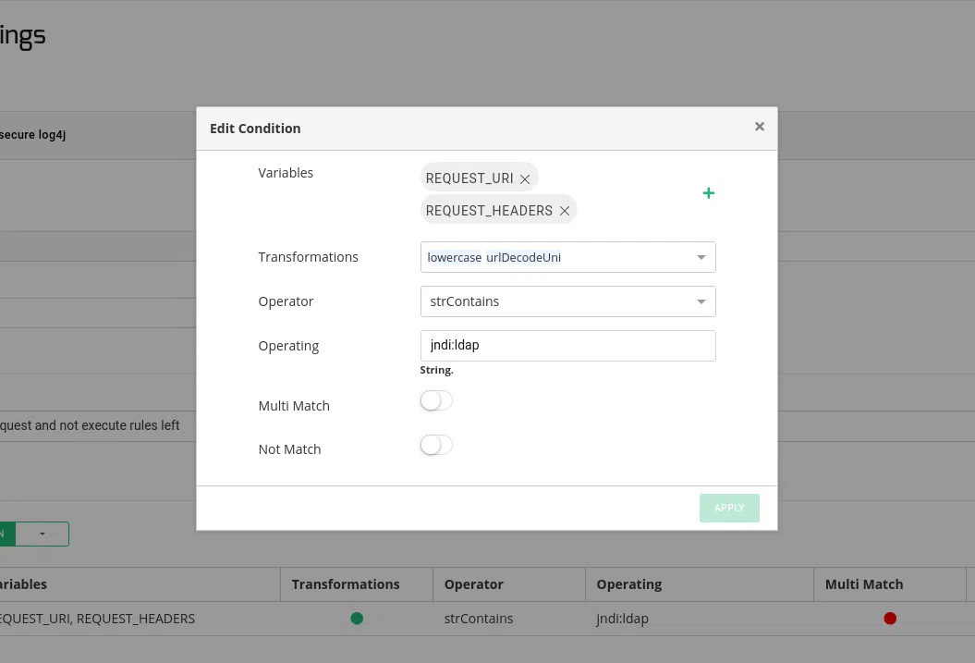Select the lowercase transformation tag
The height and width of the screenshot is (663, 975).
point(454,257)
